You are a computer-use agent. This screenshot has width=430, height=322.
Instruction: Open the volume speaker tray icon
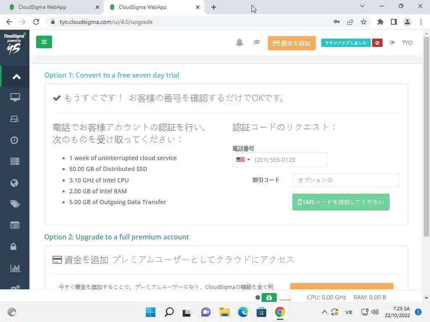(375, 312)
